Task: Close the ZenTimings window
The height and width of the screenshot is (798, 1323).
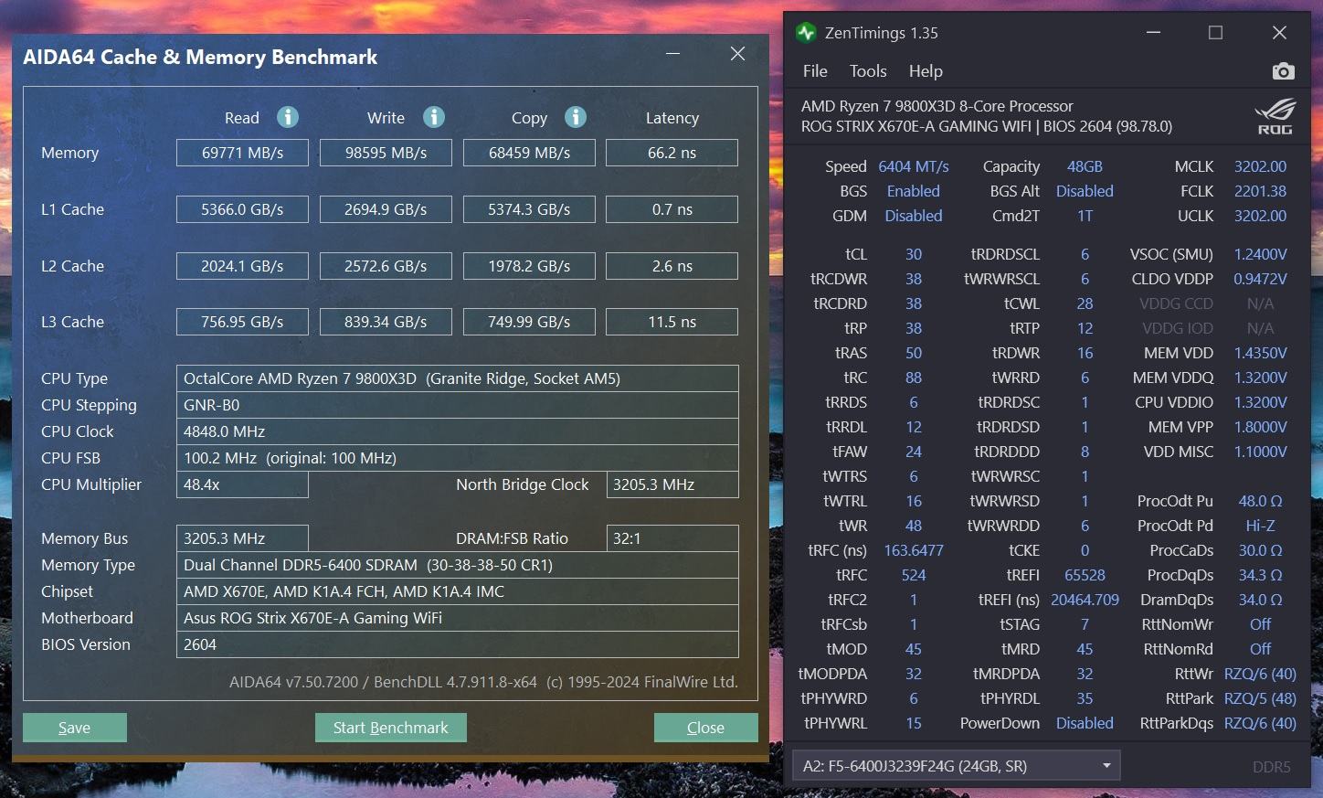Action: [1279, 33]
